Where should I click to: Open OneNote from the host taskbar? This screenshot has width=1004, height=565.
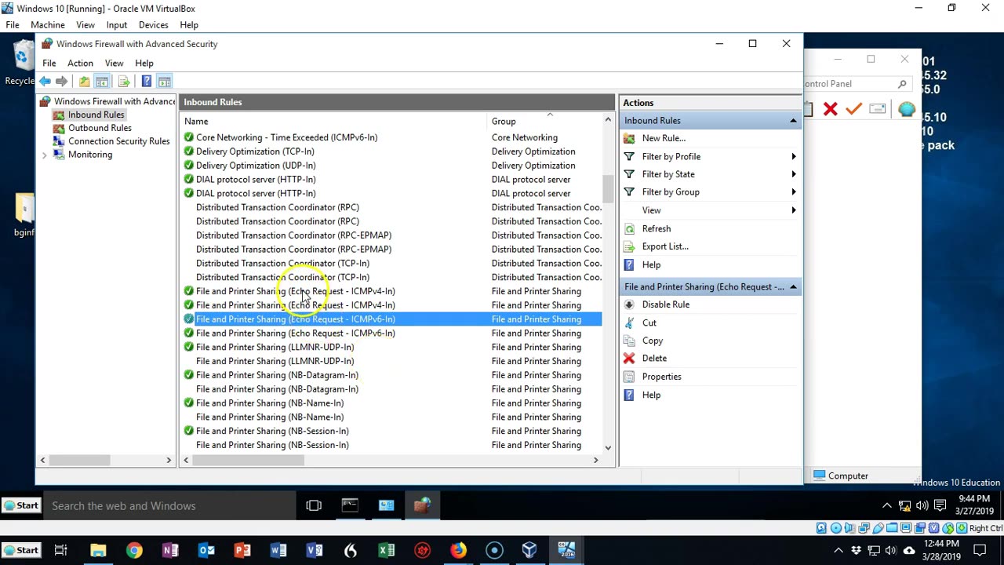(170, 550)
